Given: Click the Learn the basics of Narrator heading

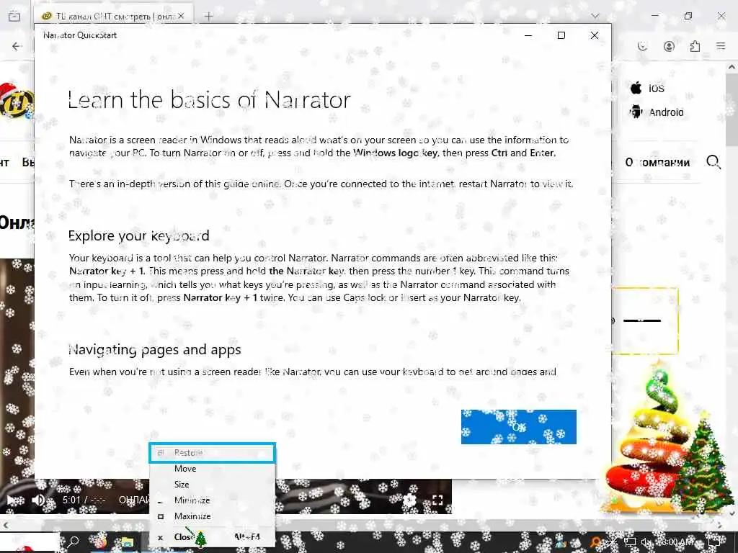Looking at the screenshot, I should coord(210,99).
